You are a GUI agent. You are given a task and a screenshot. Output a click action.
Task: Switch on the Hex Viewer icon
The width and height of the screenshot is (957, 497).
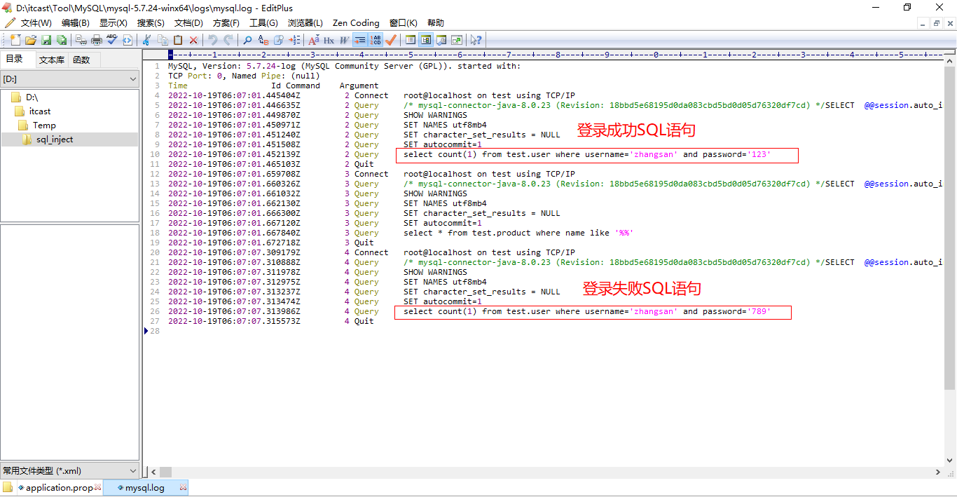(x=329, y=40)
